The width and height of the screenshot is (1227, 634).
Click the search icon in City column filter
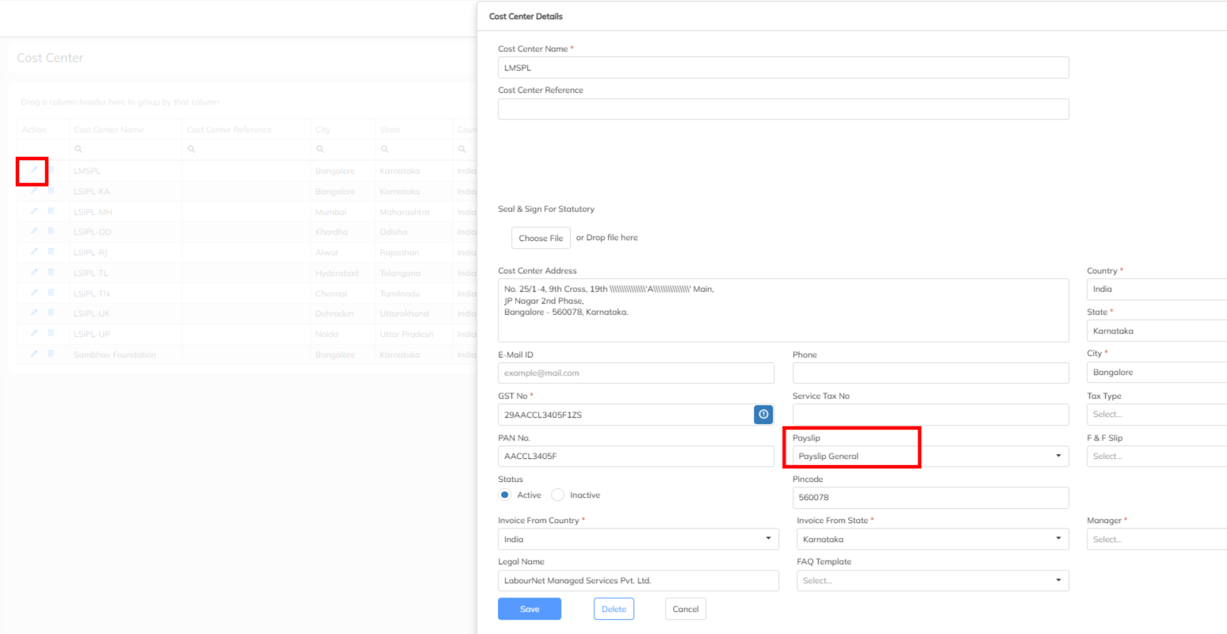point(319,149)
